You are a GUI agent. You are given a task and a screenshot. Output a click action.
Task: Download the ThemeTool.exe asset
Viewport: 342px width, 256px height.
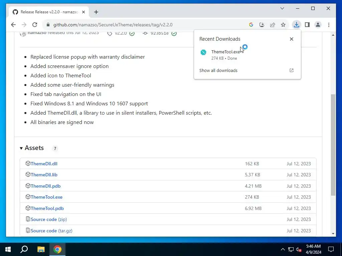tap(46, 197)
